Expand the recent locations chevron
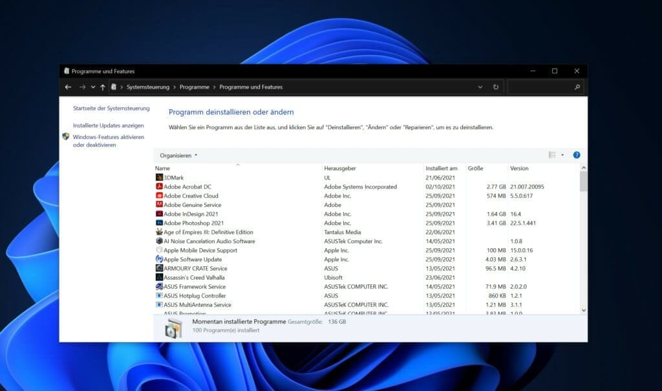The image size is (662, 391). click(93, 87)
